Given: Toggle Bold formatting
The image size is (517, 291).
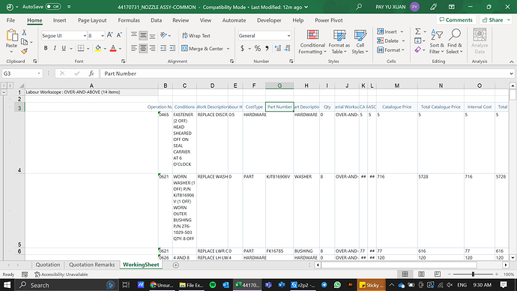Looking at the screenshot, I should coord(46,49).
